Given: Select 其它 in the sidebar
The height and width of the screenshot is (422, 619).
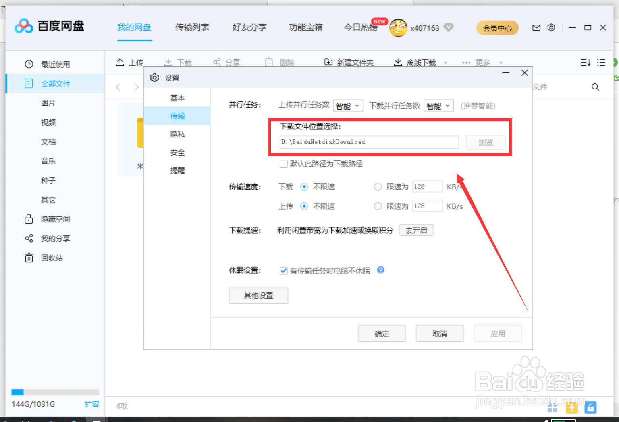Looking at the screenshot, I should click(x=48, y=200).
